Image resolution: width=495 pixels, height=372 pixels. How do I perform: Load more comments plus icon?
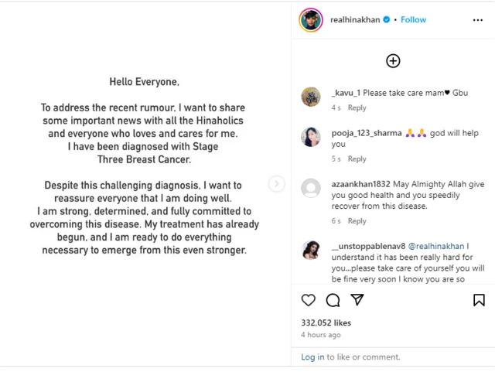pos(393,60)
